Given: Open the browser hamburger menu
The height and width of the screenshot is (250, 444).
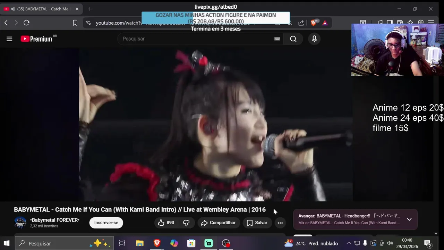Looking at the screenshot, I should click(431, 23).
